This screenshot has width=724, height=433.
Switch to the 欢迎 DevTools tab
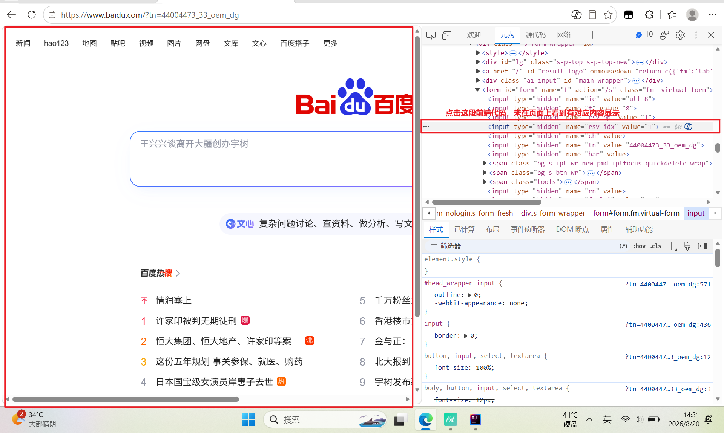[474, 35]
